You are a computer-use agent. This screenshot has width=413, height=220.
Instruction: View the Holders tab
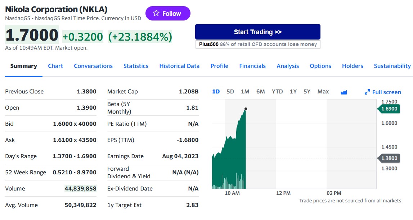click(x=353, y=66)
